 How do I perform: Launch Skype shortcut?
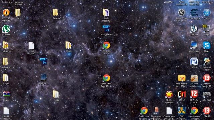207,45
